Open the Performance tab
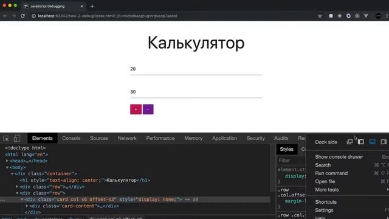This screenshot has width=389, height=219. click(x=160, y=138)
